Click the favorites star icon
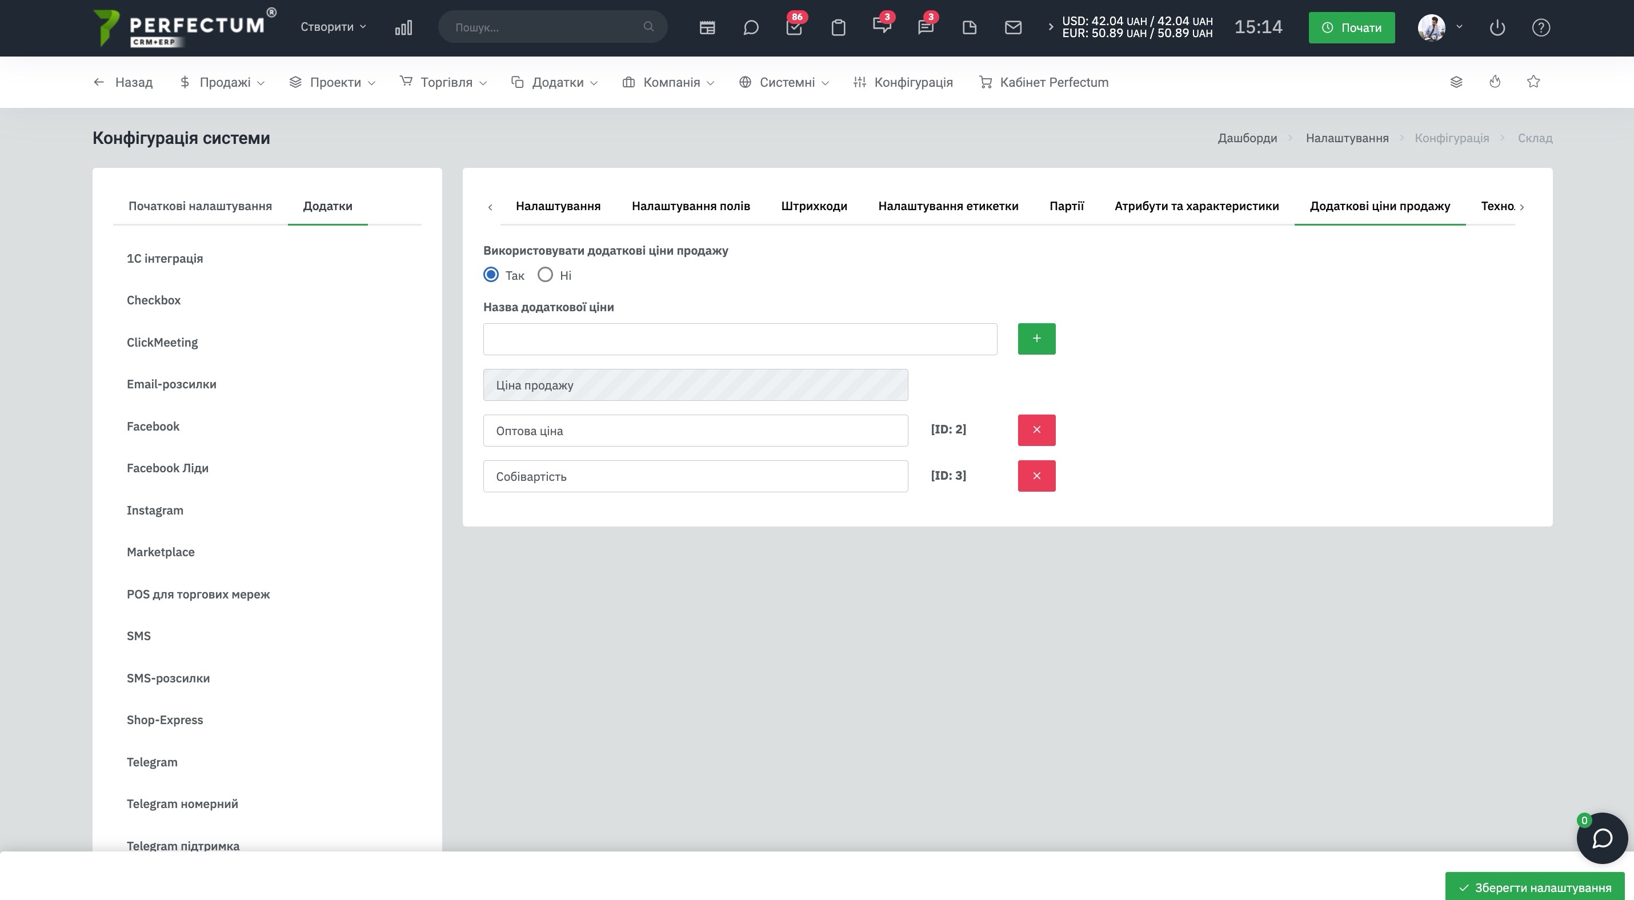Image resolution: width=1634 pixels, height=900 pixels. pyautogui.click(x=1533, y=82)
